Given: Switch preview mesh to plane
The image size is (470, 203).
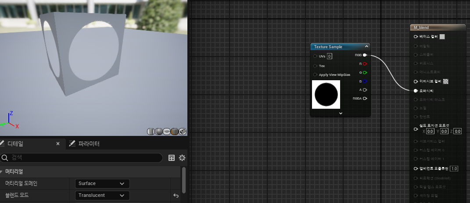Looking at the screenshot, I should [167, 132].
